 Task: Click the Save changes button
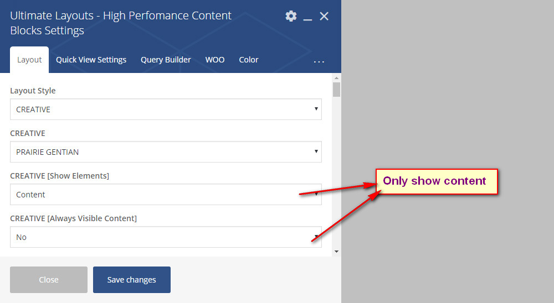[x=132, y=280]
